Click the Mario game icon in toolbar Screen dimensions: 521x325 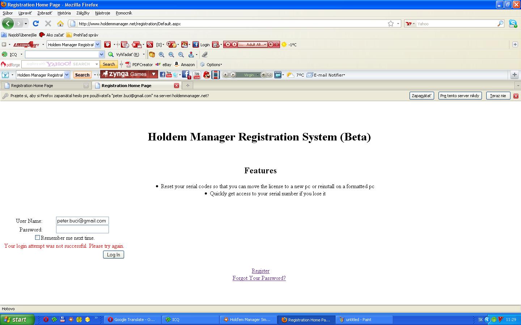point(206,75)
